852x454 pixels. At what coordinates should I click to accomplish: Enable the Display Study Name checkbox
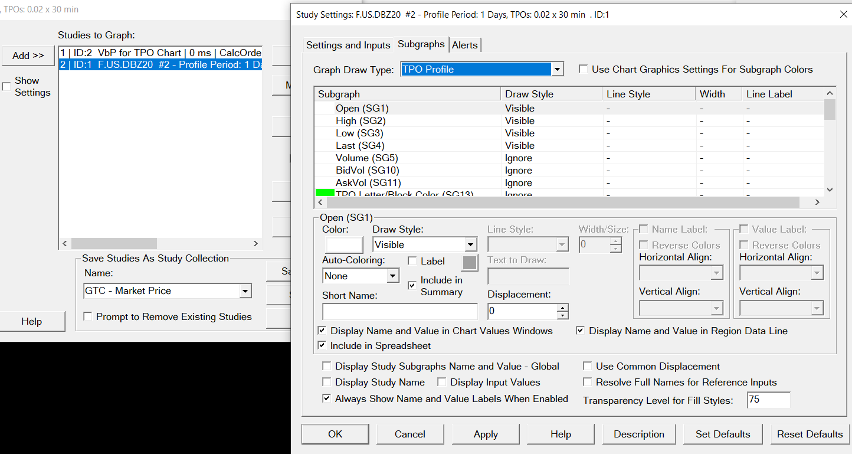click(327, 382)
